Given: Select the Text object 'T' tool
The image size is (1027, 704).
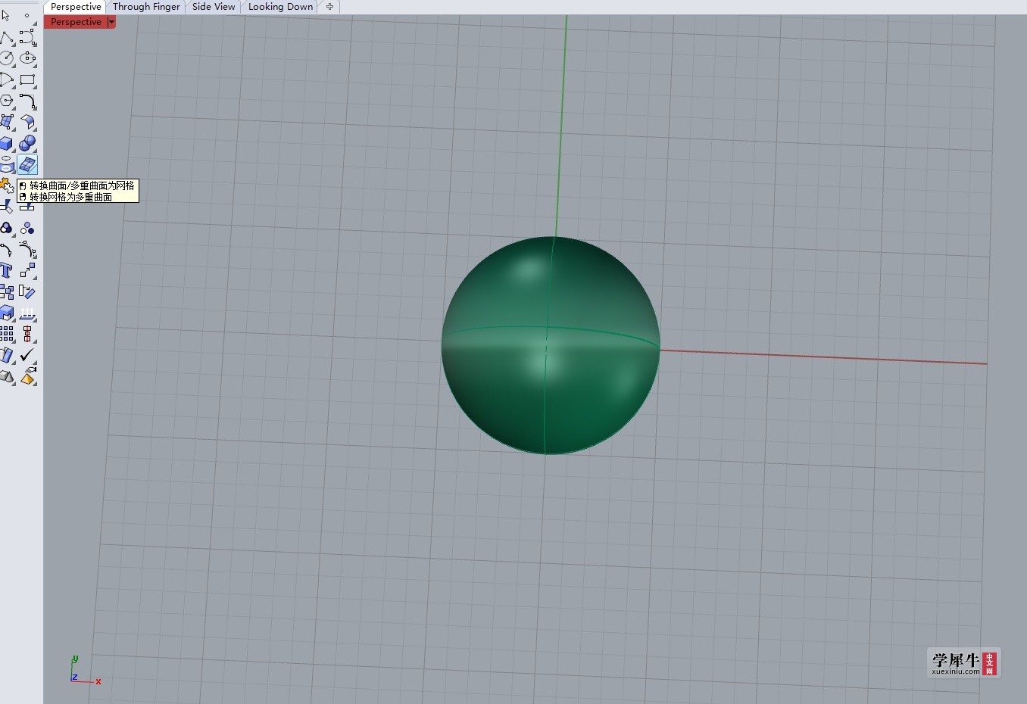Looking at the screenshot, I should coord(6,270).
